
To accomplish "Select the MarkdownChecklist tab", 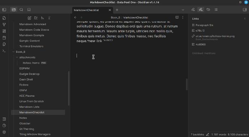I will pyautogui.click(x=86, y=10).
